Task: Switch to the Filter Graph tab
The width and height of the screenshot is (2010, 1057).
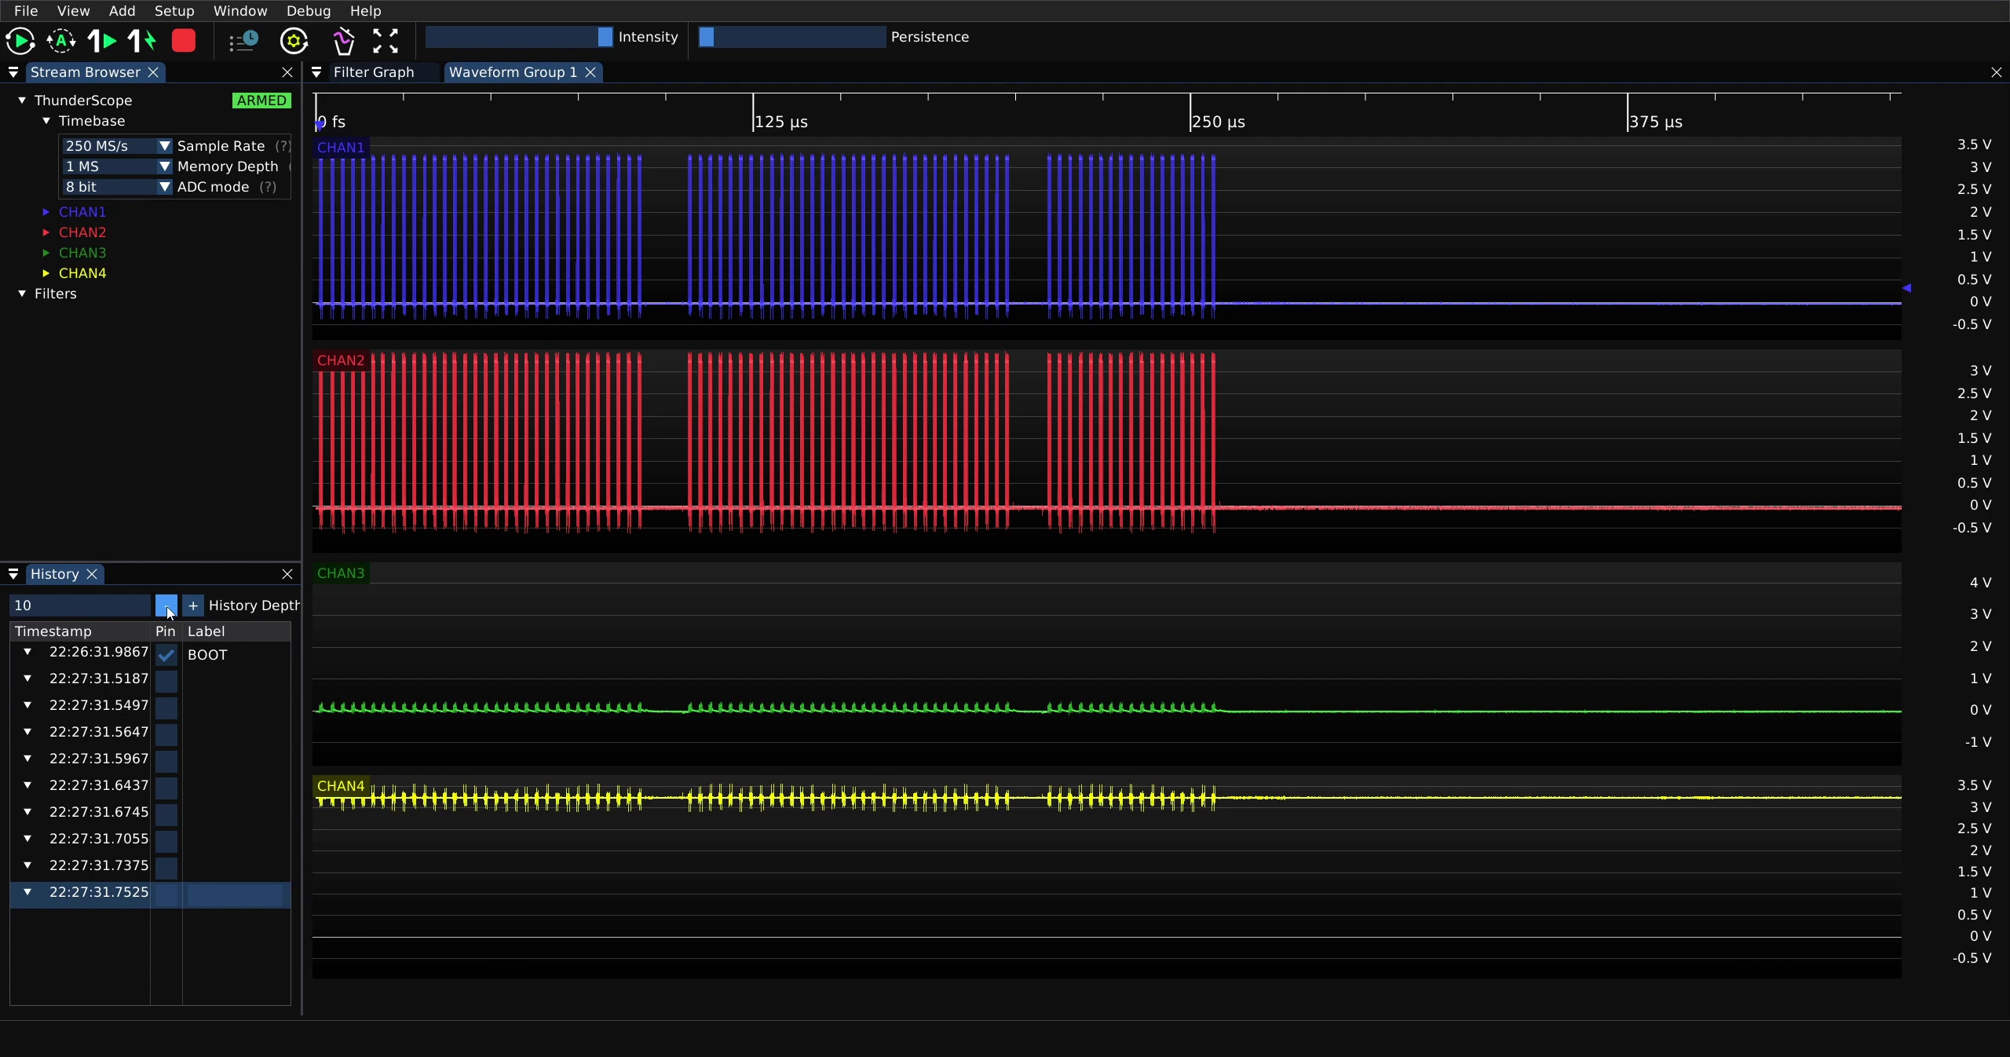Action: (374, 72)
